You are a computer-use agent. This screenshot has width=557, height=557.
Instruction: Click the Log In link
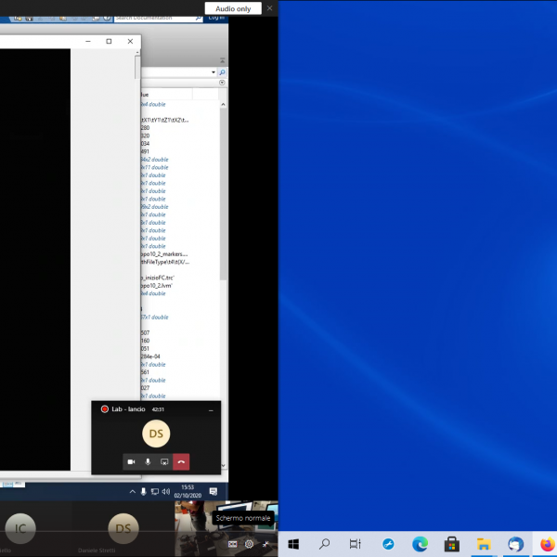point(215,18)
